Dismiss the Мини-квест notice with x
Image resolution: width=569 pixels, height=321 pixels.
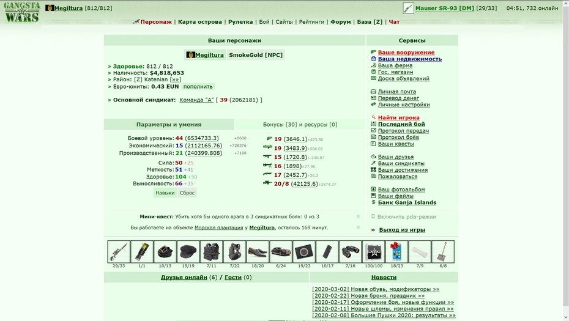click(358, 216)
